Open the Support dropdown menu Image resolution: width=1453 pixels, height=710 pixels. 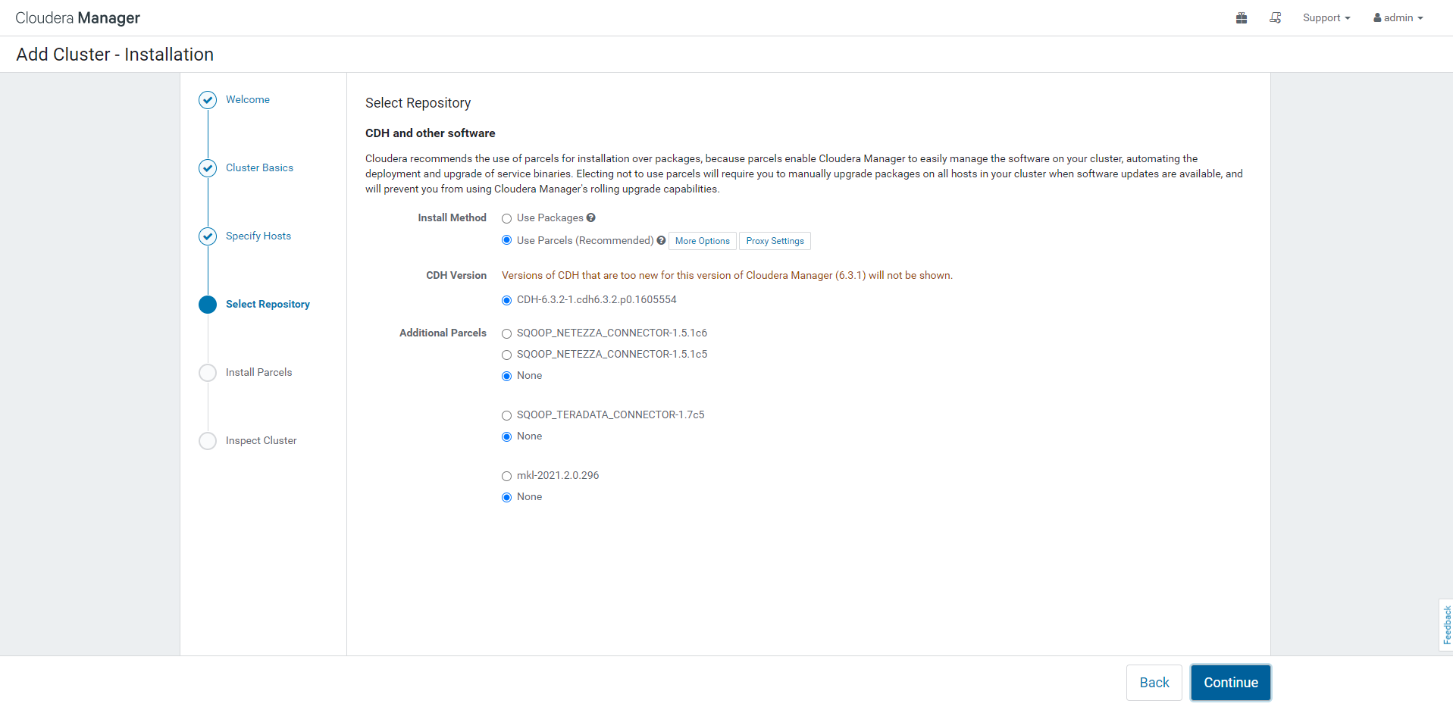[x=1326, y=18]
